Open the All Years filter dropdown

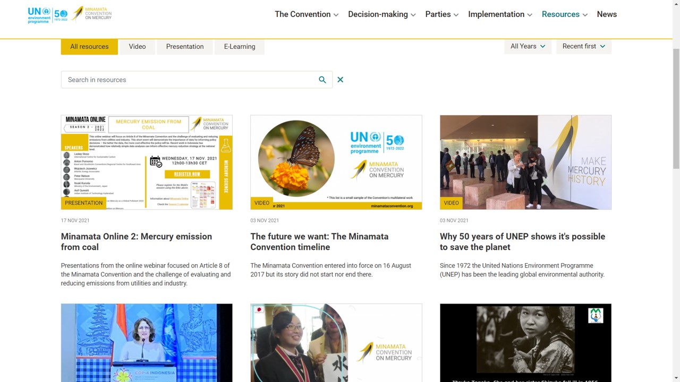click(x=528, y=47)
